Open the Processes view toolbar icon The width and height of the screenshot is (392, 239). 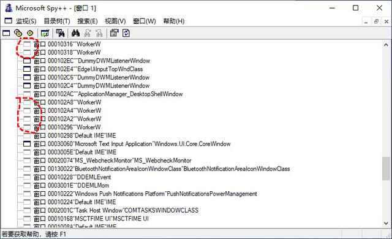(18, 33)
